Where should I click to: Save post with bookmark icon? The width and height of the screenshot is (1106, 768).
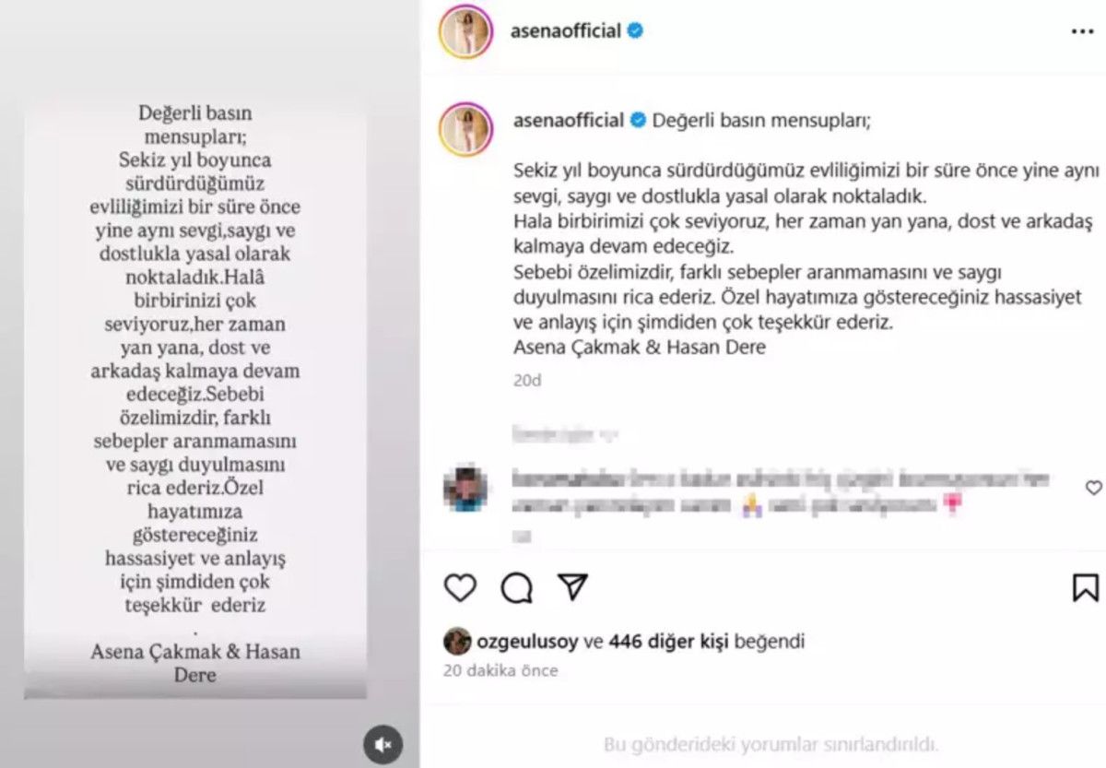tap(1086, 587)
